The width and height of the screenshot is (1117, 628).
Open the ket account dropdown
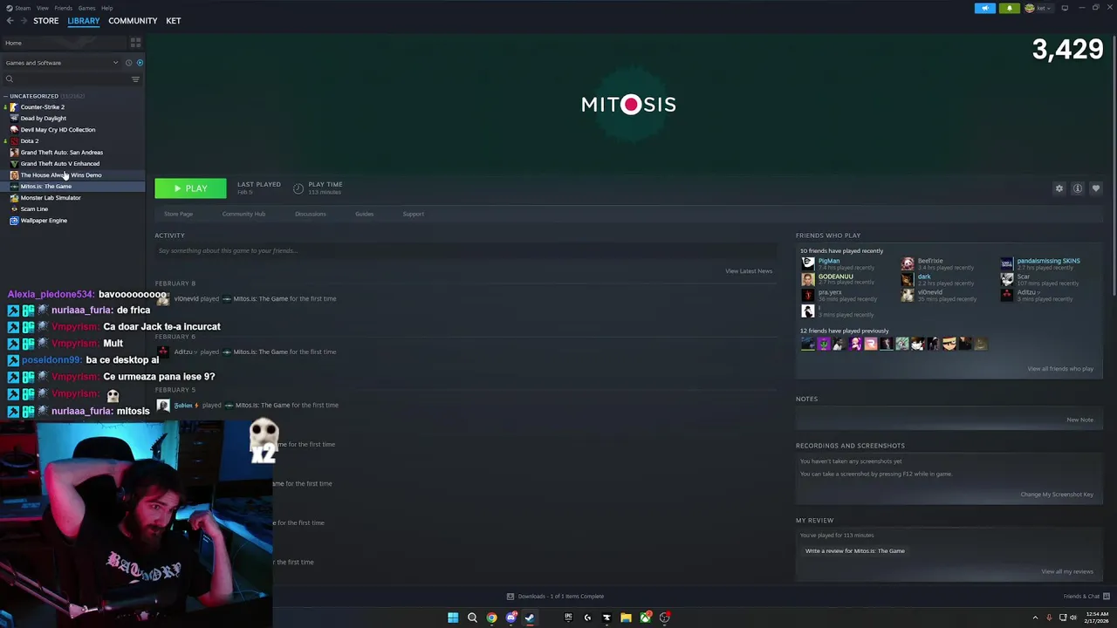1040,8
